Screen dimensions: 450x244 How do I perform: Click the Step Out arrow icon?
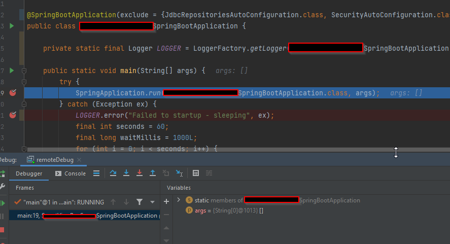pos(153,173)
